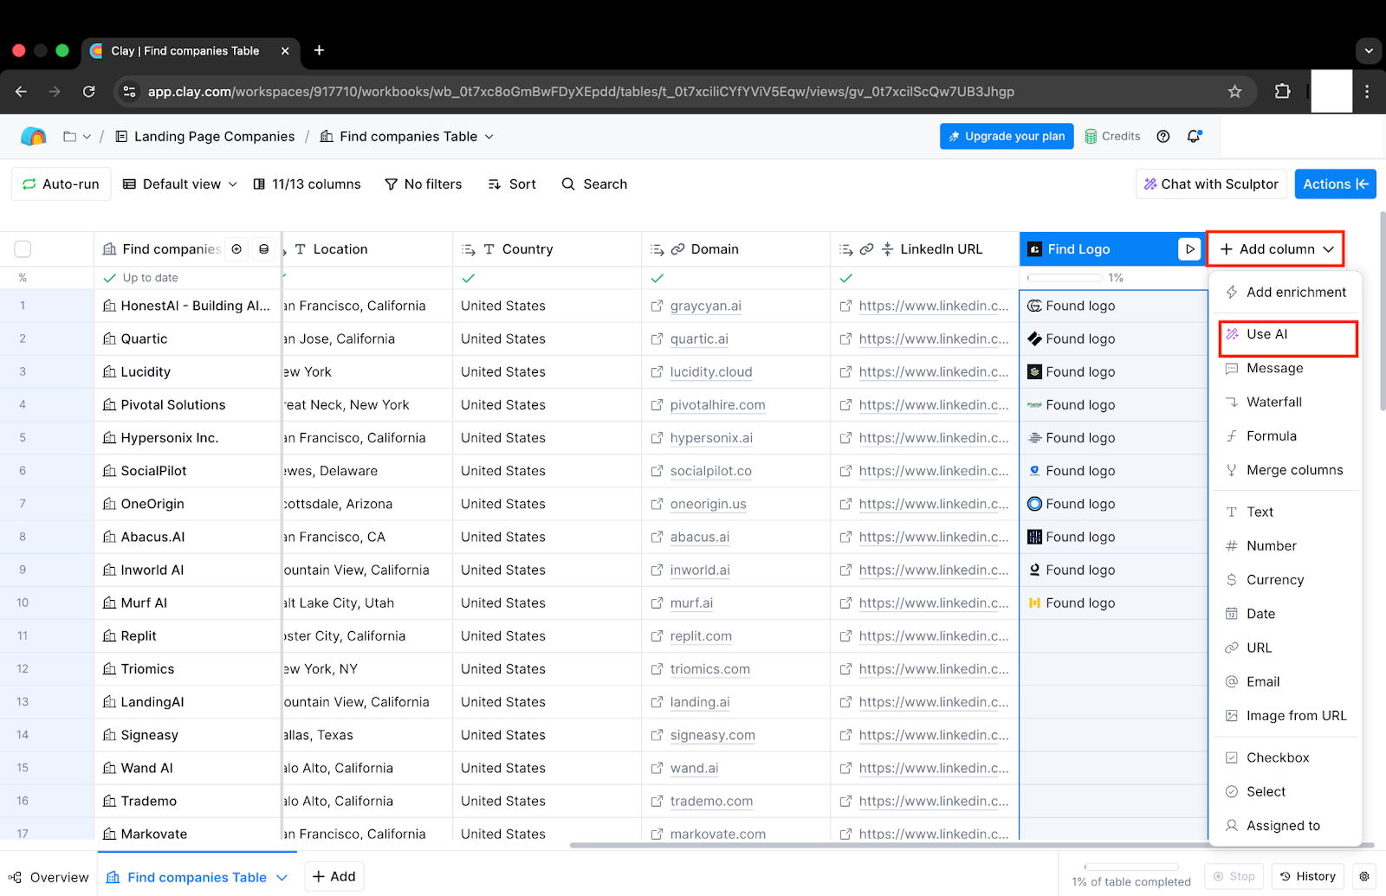
Task: Open Chrome three-dot menu
Action: click(x=1367, y=91)
